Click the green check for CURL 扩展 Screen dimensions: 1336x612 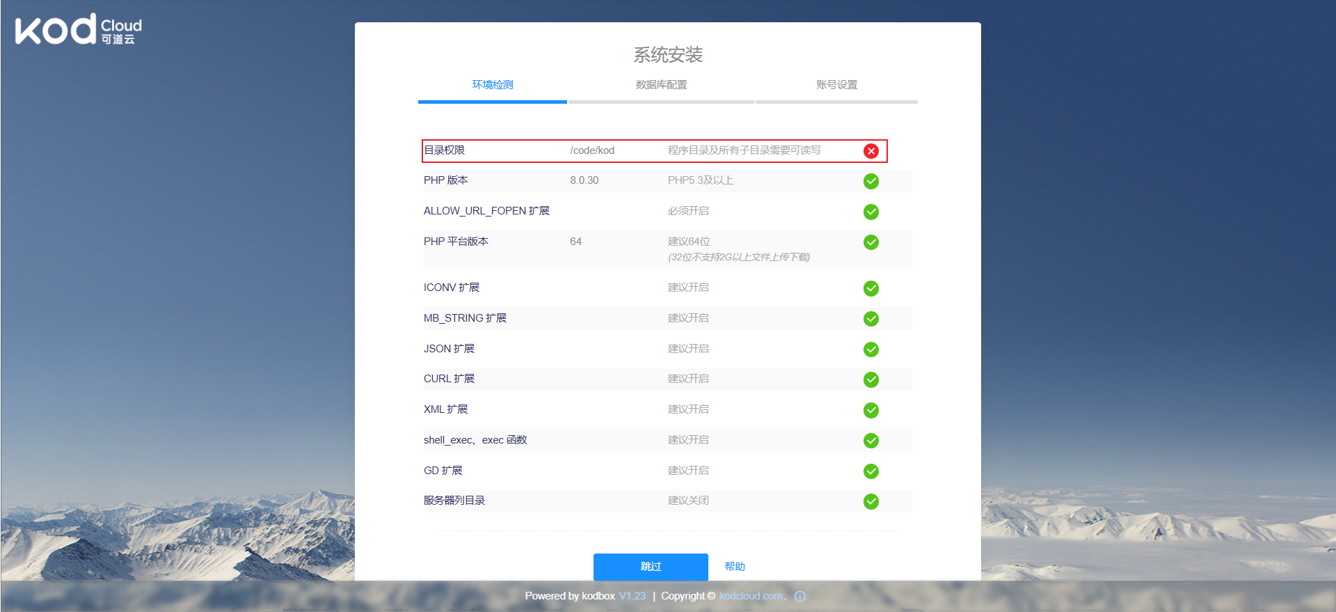pos(870,379)
